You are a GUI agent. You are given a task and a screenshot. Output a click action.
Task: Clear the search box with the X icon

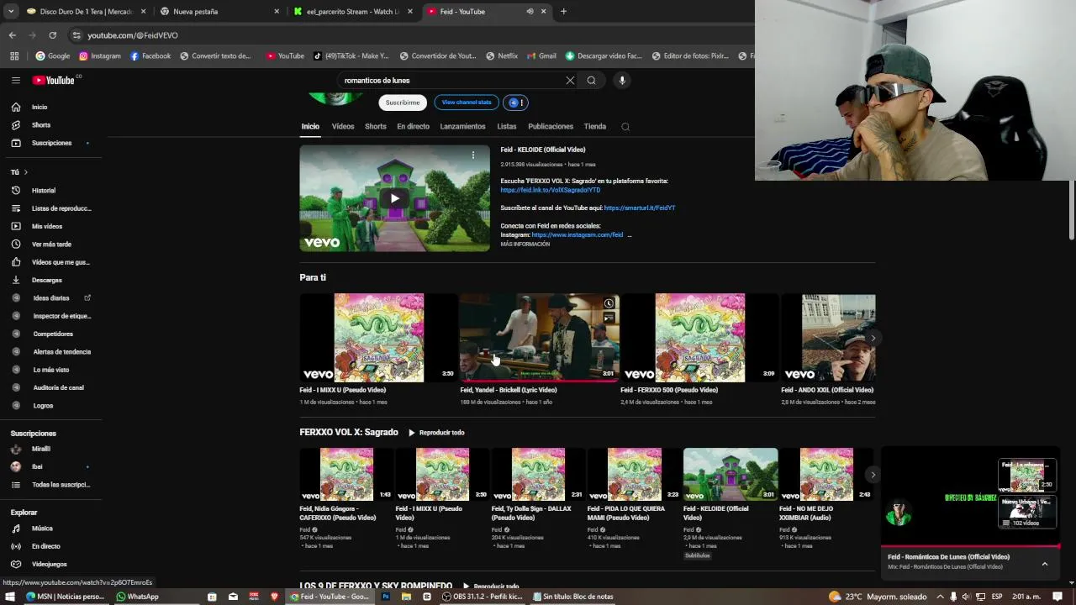click(x=570, y=81)
